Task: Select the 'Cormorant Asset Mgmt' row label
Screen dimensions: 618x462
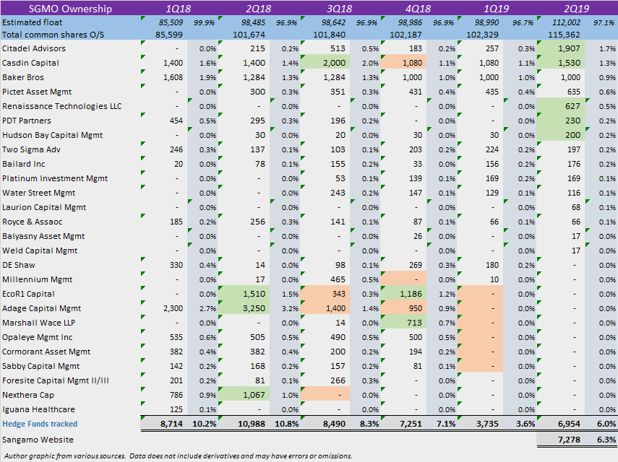Action: pos(46,352)
